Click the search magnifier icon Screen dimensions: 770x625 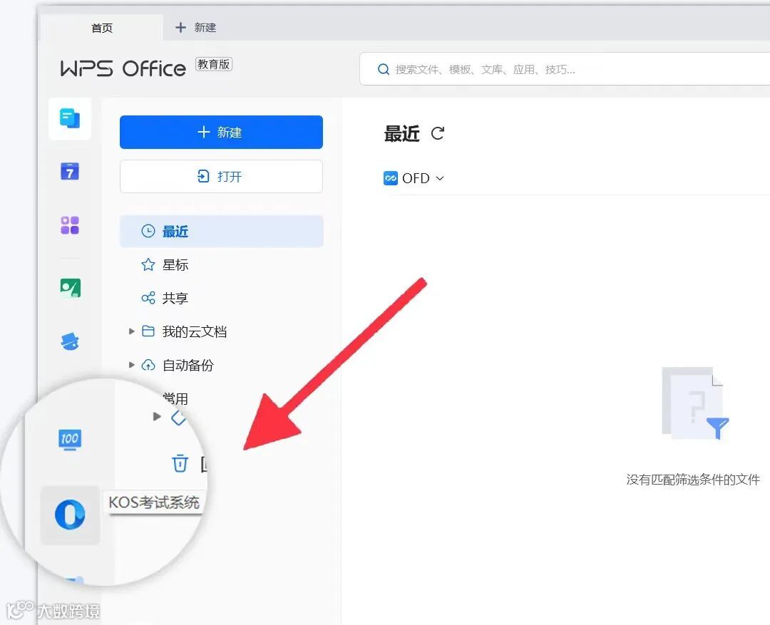click(383, 69)
